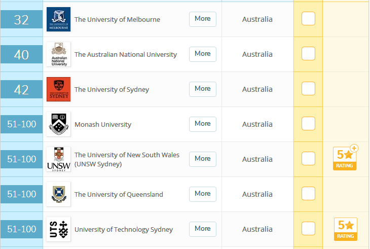Enable the checkbox for University of Queensland

[x=308, y=194]
